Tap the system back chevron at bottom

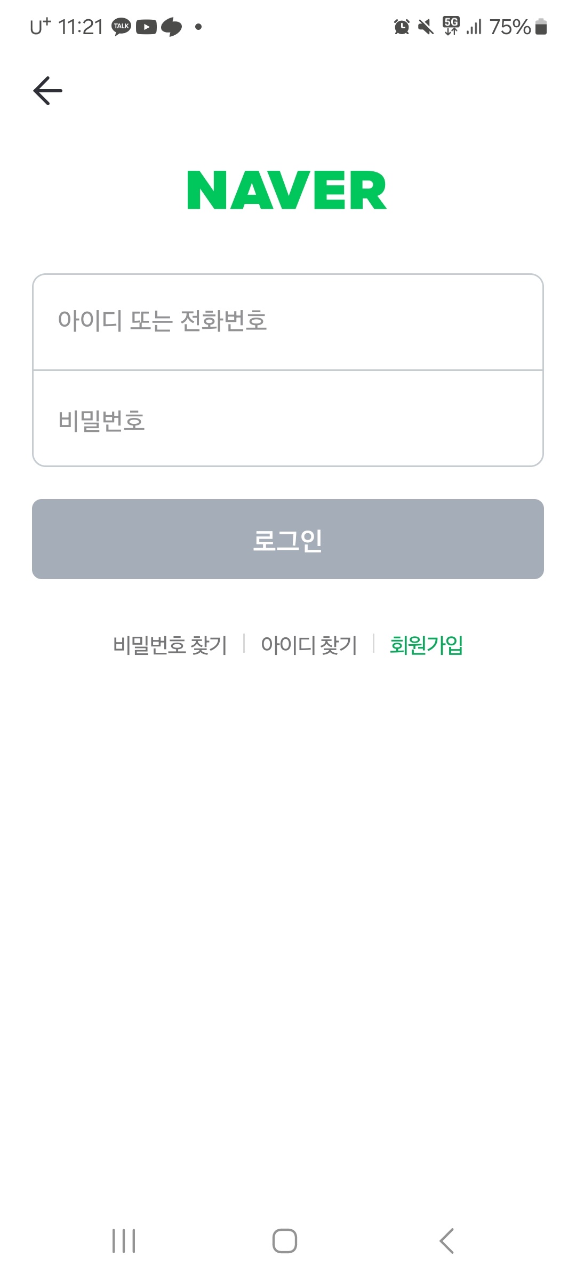[447, 1240]
